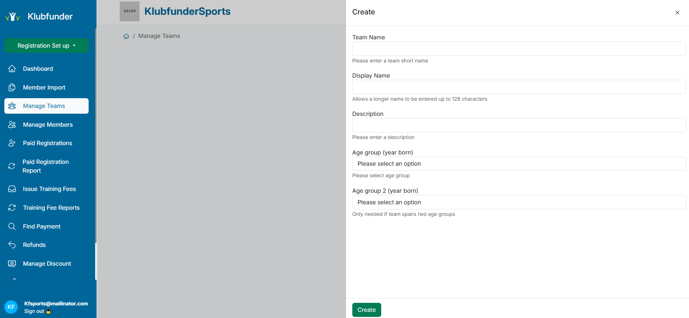
Task: Close the Create panel with X
Action: pyautogui.click(x=677, y=13)
